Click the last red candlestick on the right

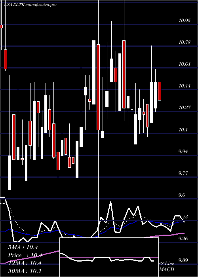click(160, 91)
